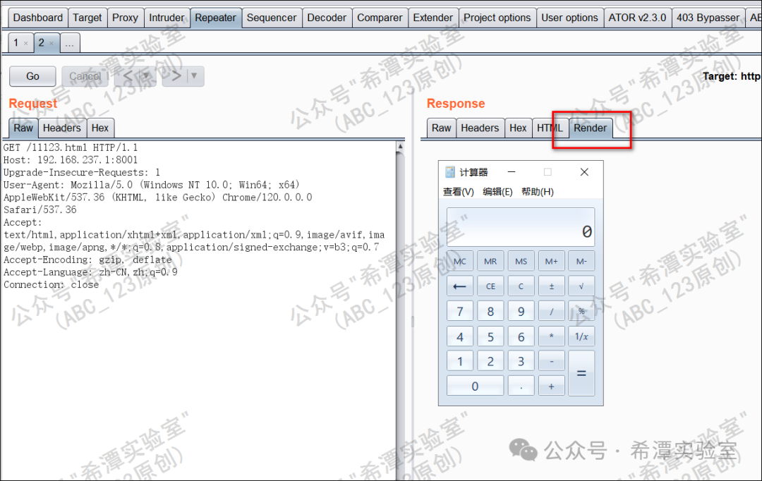
Task: Open the Sequencer tab
Action: coord(272,18)
